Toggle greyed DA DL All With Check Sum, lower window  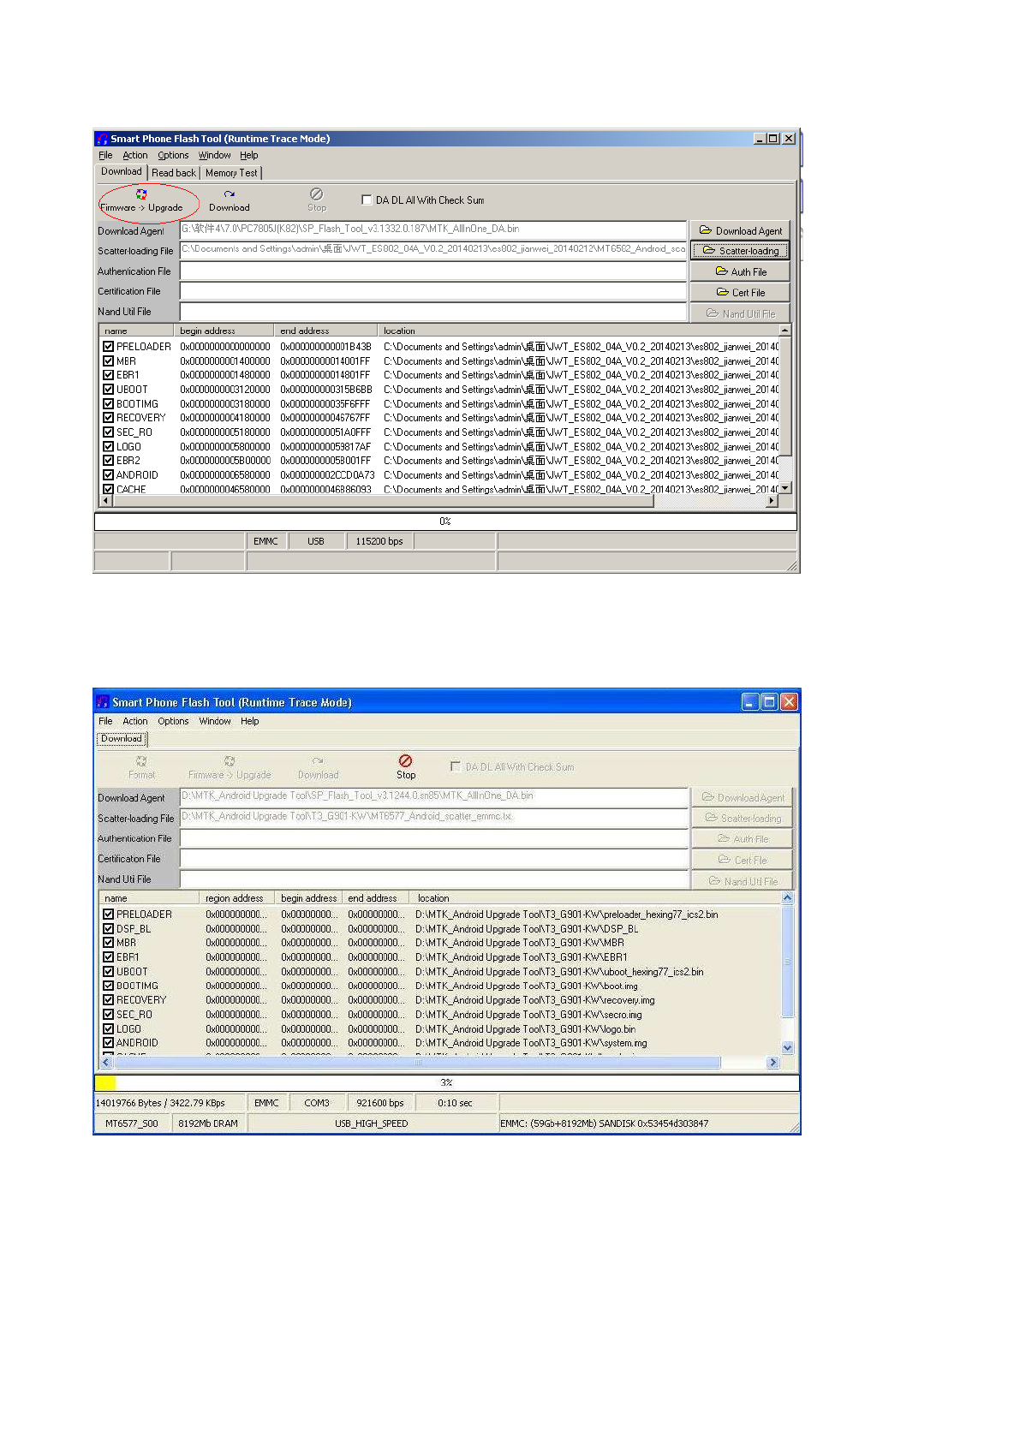(x=456, y=766)
